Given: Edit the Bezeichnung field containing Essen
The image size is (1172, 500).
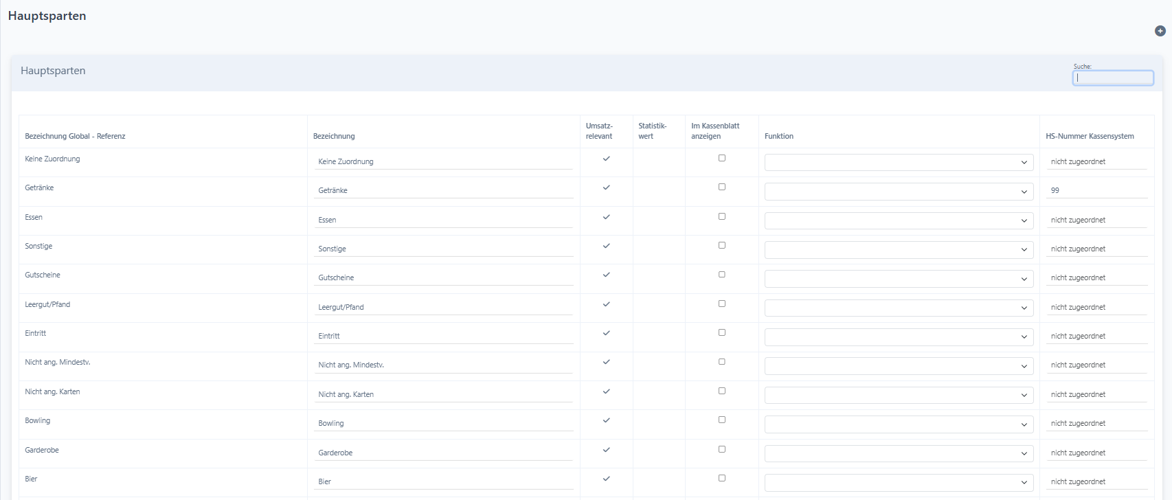Looking at the screenshot, I should point(443,220).
